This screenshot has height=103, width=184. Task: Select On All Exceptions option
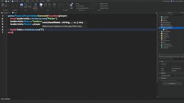tap(79, 6)
